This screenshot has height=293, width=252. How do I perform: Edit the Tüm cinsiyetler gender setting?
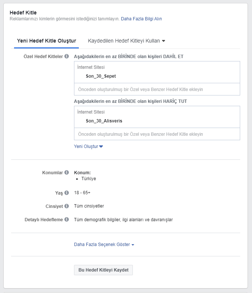point(89,206)
